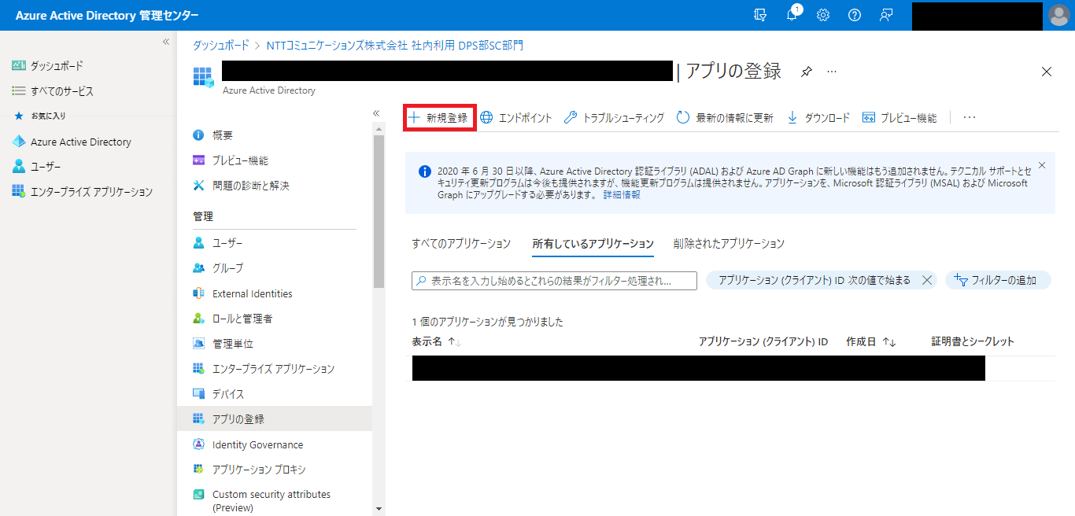Click 最新の情報に更新 refresh button
1075x516 pixels.
click(725, 118)
